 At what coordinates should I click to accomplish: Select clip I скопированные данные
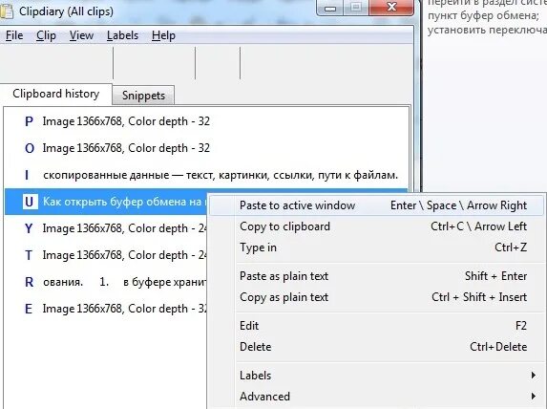pos(206,175)
